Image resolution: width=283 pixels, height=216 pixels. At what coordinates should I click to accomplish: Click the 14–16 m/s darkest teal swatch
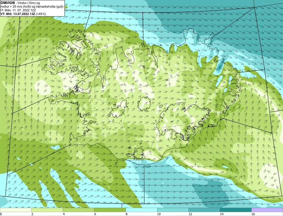coord(236,210)
